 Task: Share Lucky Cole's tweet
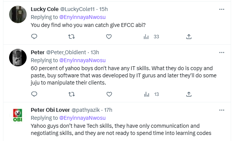(x=189, y=36)
